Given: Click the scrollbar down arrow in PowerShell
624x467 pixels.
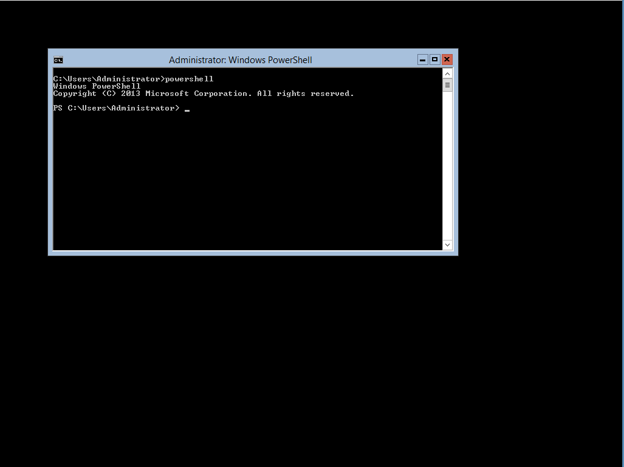Looking at the screenshot, I should (447, 245).
